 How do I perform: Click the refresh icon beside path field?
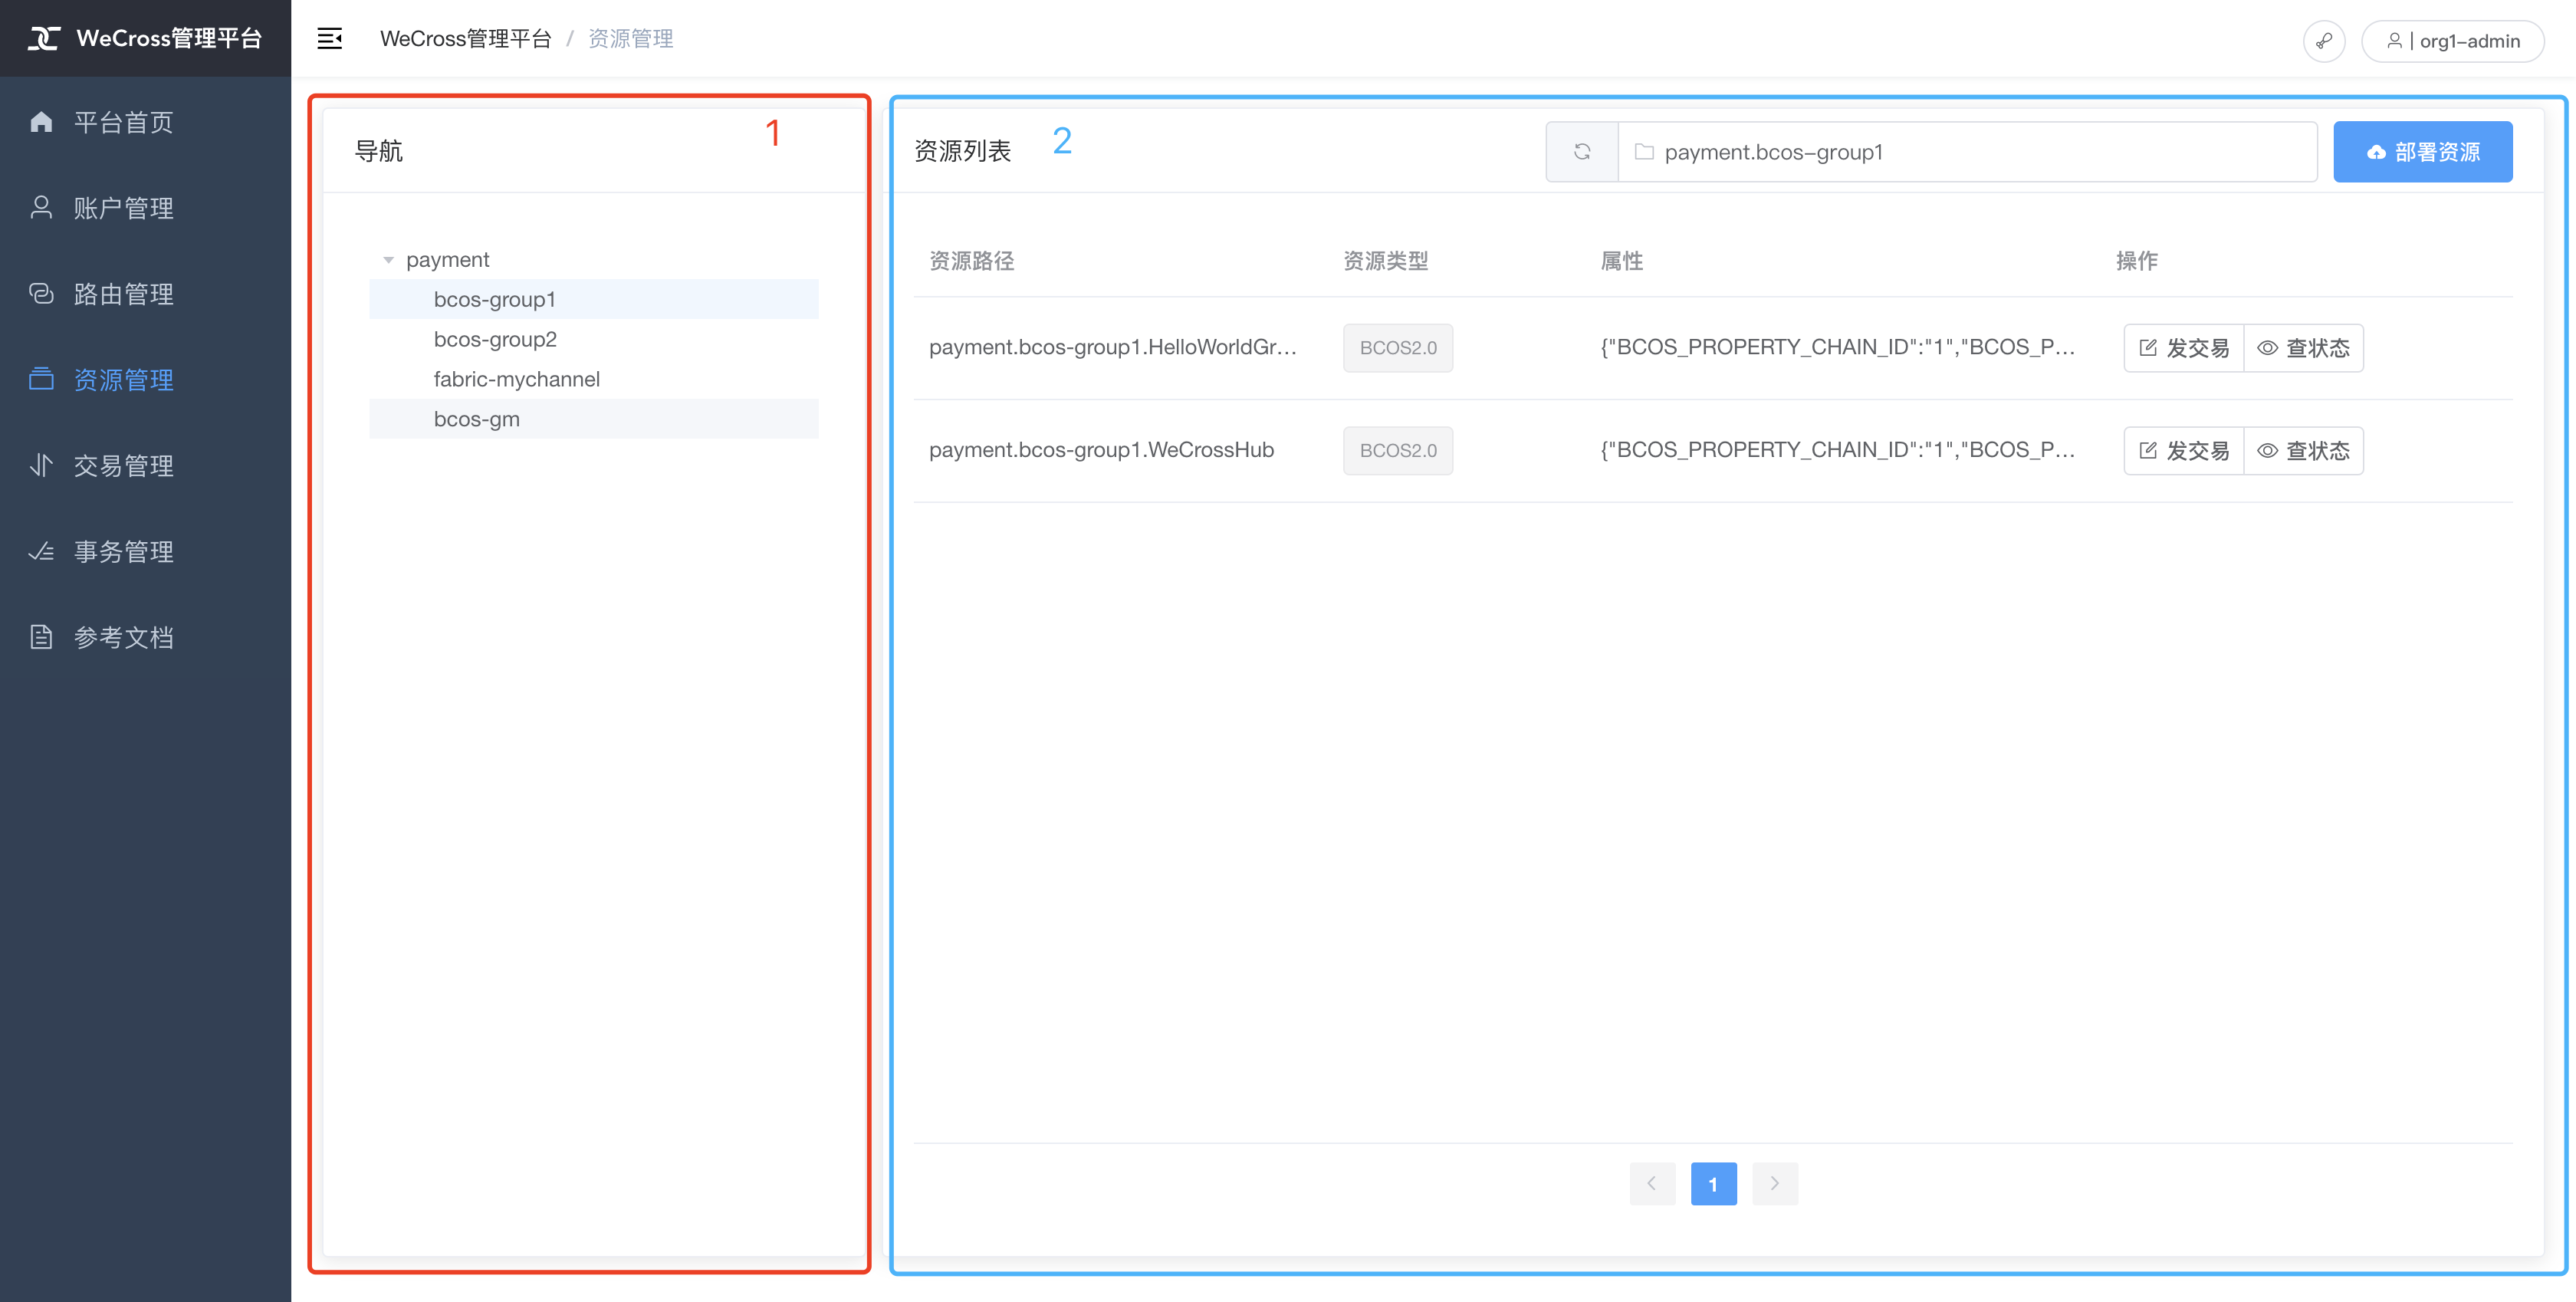(1582, 152)
